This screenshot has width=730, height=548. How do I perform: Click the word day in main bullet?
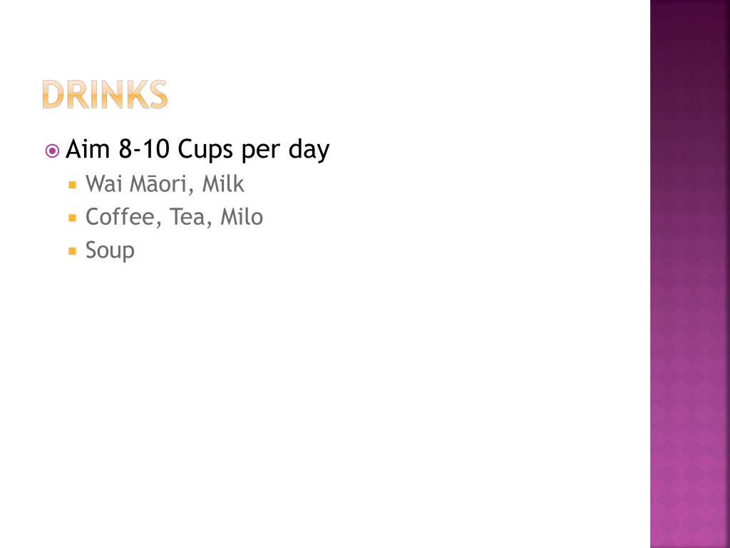click(309, 150)
